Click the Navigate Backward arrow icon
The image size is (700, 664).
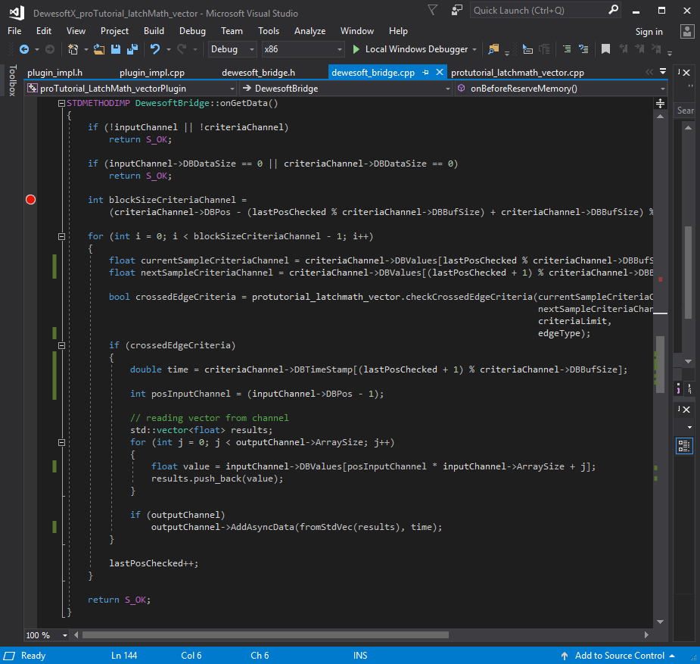click(24, 49)
